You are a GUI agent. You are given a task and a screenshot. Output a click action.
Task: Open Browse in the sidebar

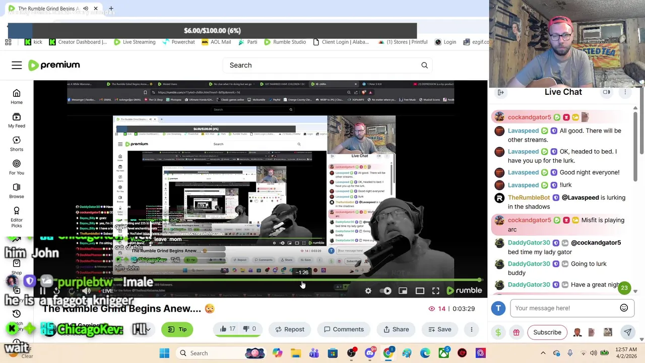(17, 191)
